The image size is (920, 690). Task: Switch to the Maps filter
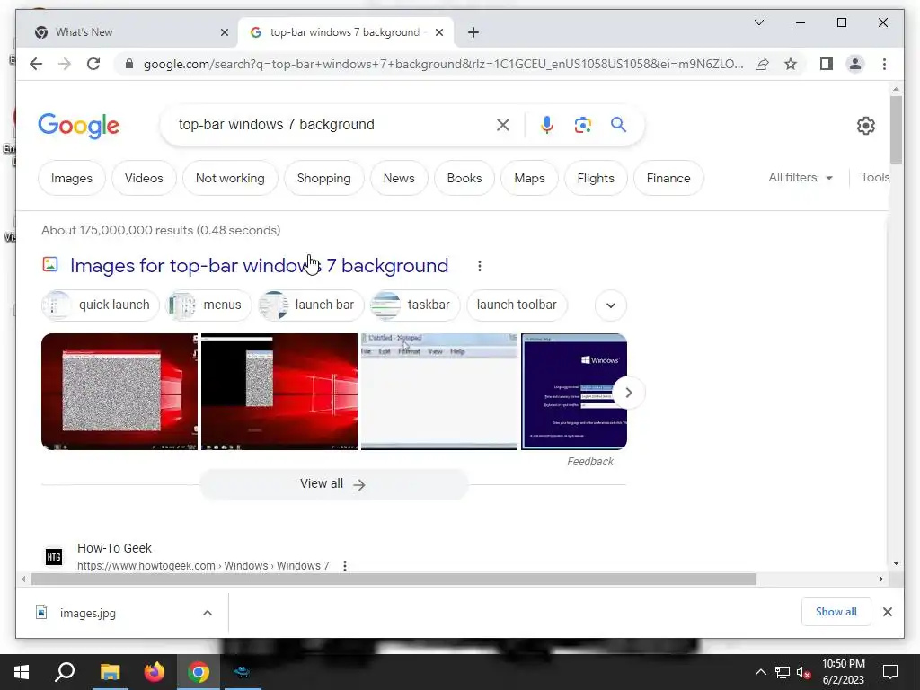coord(529,178)
